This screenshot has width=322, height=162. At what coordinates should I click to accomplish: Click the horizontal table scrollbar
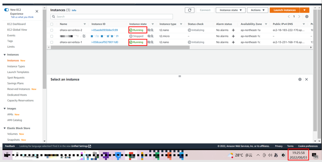(120, 47)
